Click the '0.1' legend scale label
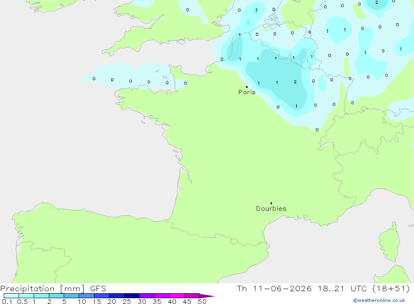Image resolution: width=414 pixels, height=304 pixels. coord(7,302)
